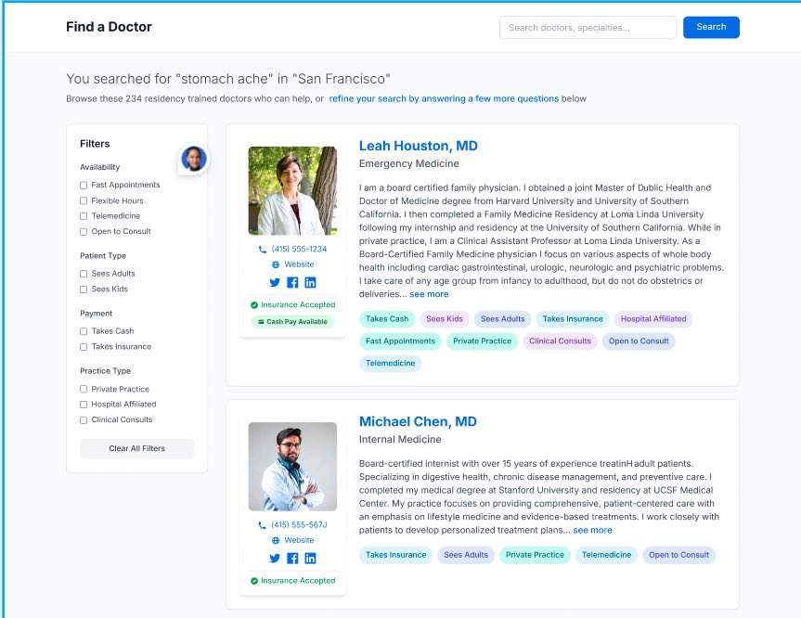Expand Michael Chen's bio with see more
The image size is (801, 618).
[x=592, y=530]
